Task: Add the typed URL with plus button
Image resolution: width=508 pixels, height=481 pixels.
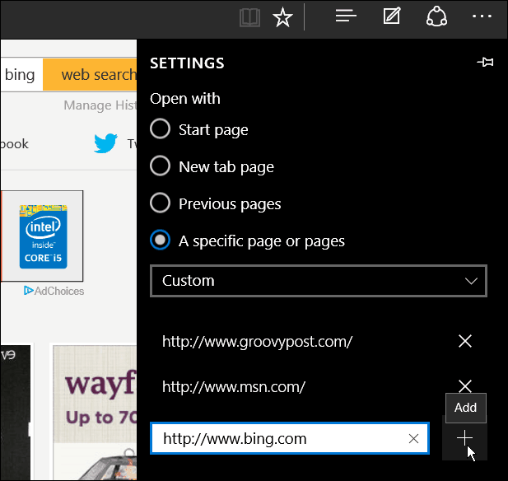Action: (464, 438)
